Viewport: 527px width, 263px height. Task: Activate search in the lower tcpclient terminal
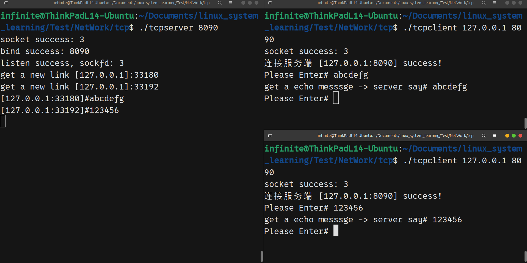[x=483, y=135]
